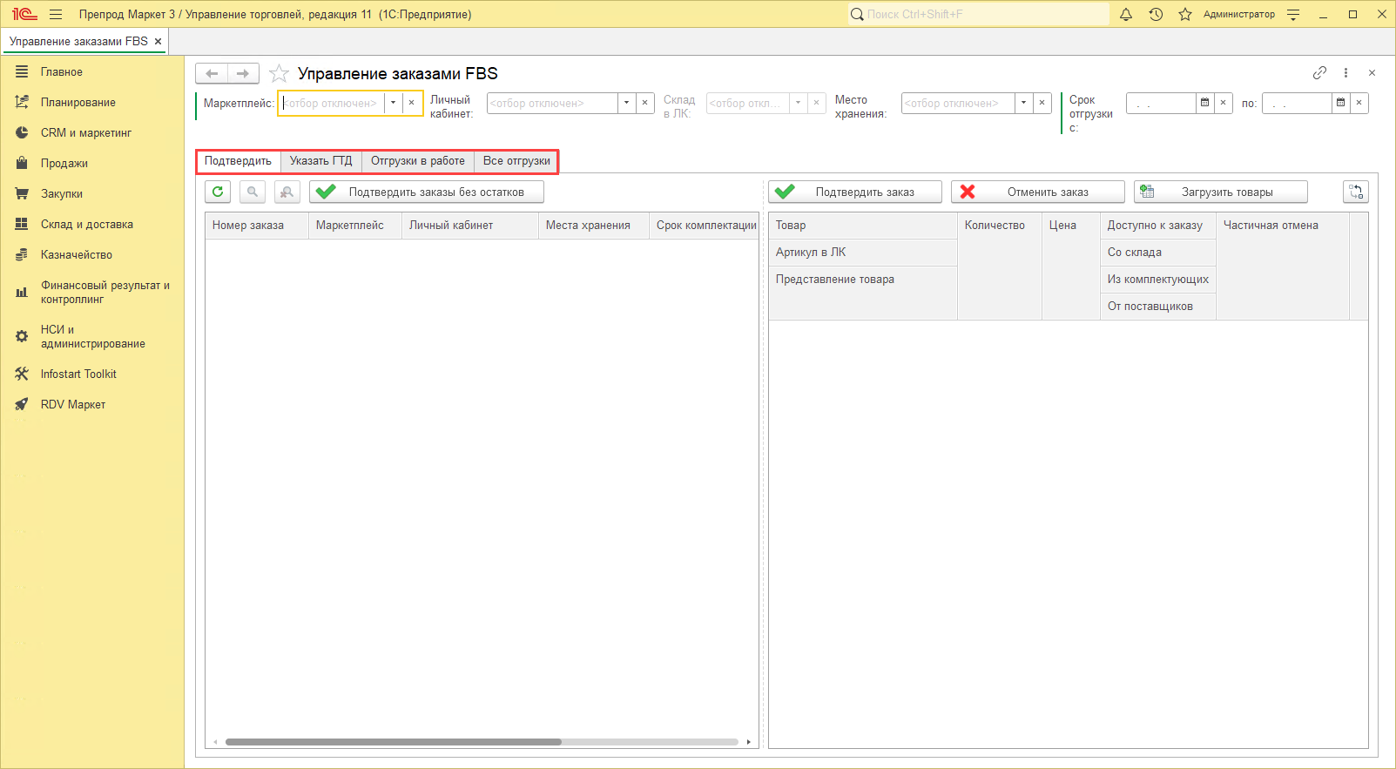The width and height of the screenshot is (1396, 769).
Task: Click Подтвердить заказы без остатков button
Action: click(427, 192)
